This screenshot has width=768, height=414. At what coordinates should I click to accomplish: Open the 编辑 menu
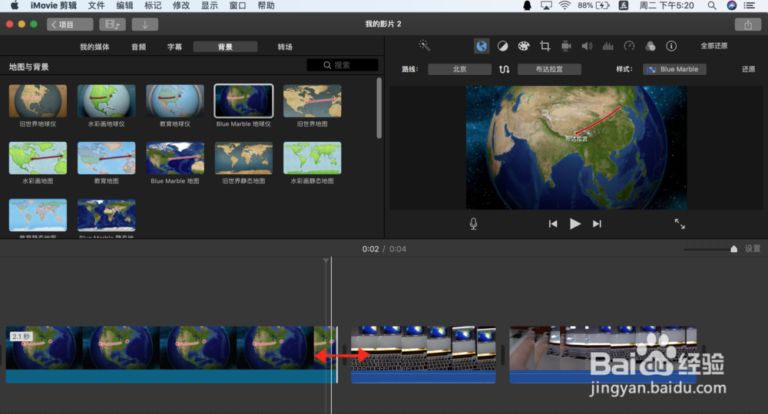124,5
